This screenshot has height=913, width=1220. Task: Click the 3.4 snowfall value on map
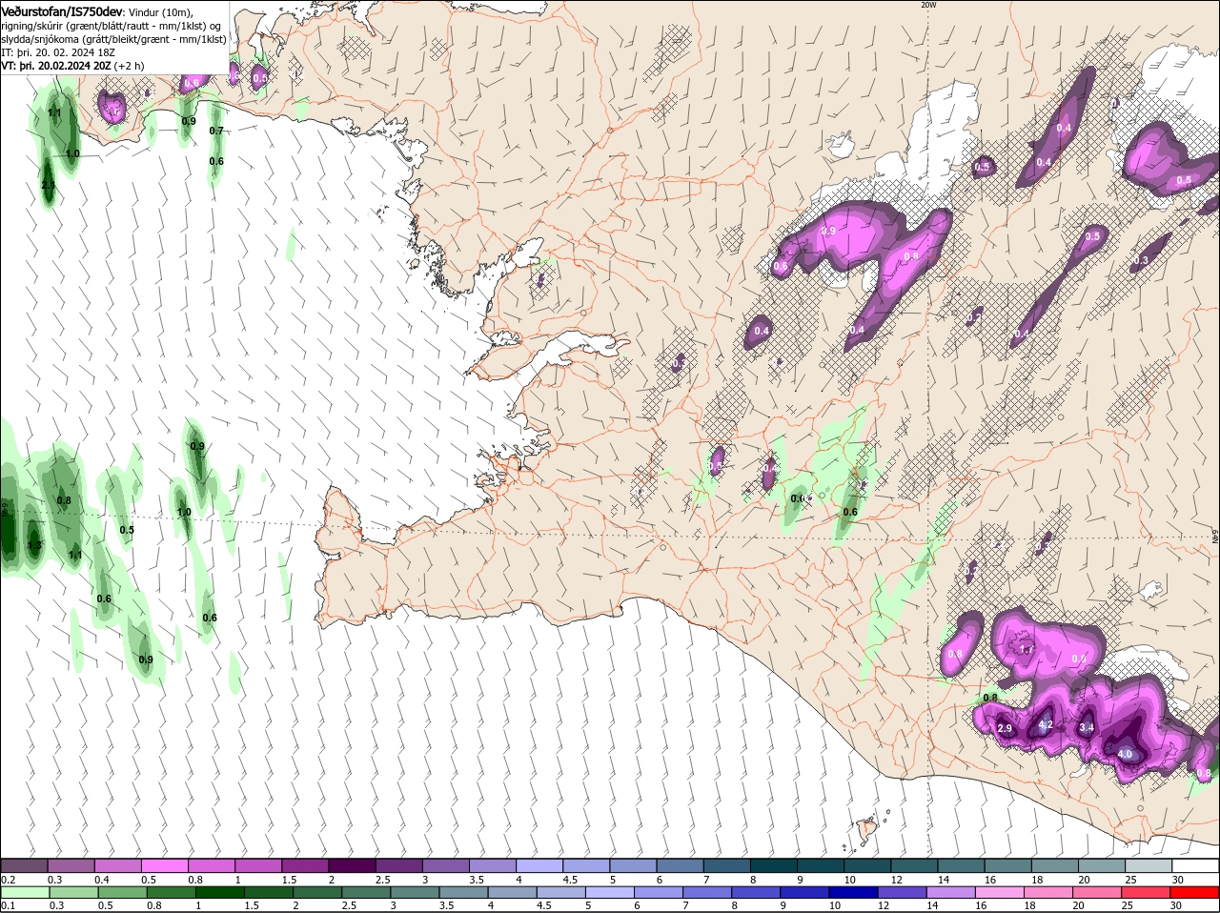(x=1086, y=728)
